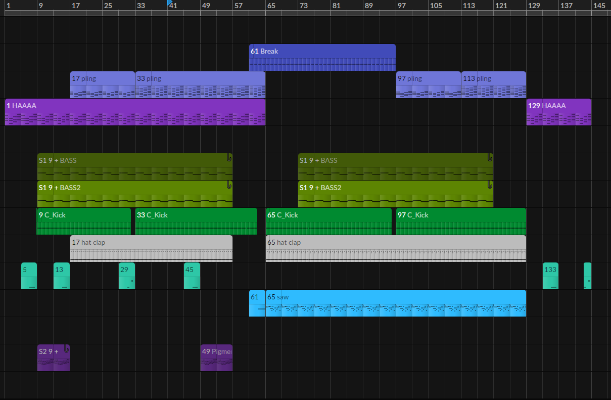Select the 17 pling clip
Viewport: 611px width, 400px height.
[x=103, y=84]
